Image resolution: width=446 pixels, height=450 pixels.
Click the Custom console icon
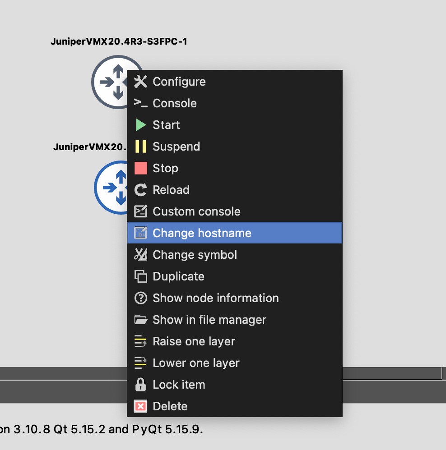(x=140, y=211)
